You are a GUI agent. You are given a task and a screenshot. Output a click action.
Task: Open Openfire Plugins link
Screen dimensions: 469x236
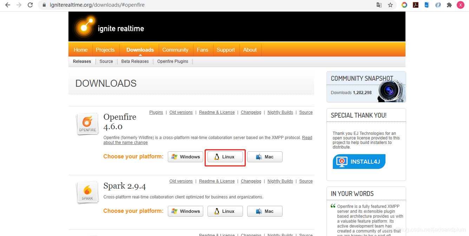[156, 112]
